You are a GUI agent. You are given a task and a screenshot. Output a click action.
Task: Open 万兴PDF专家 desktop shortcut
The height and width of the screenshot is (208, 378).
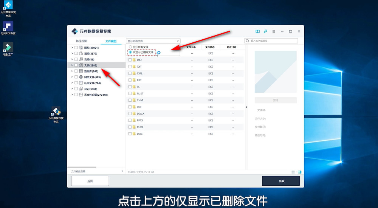(x=8, y=28)
